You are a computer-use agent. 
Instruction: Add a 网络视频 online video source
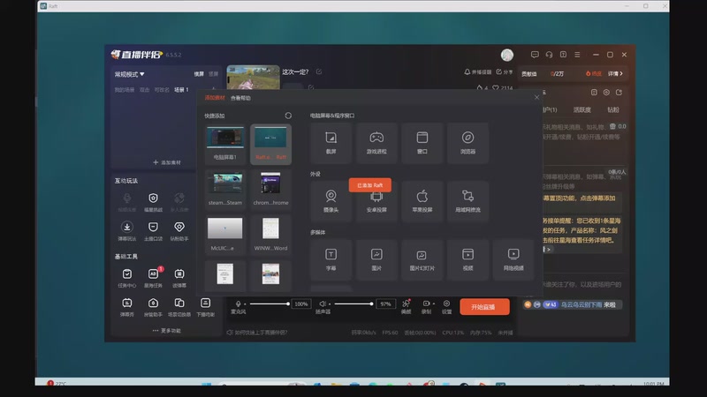tap(513, 259)
